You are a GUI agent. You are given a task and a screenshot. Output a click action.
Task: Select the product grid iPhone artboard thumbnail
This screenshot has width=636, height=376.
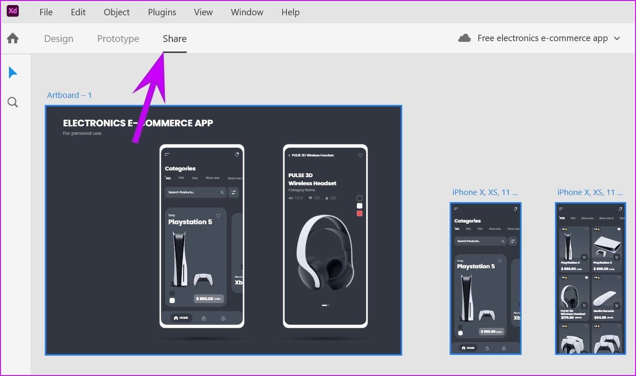point(590,278)
